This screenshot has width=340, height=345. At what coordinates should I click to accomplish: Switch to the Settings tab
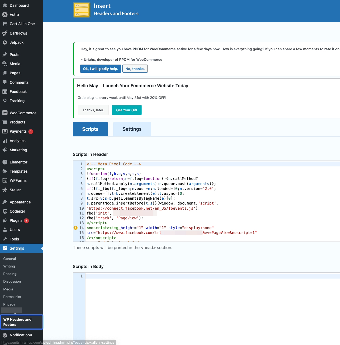[132, 129]
